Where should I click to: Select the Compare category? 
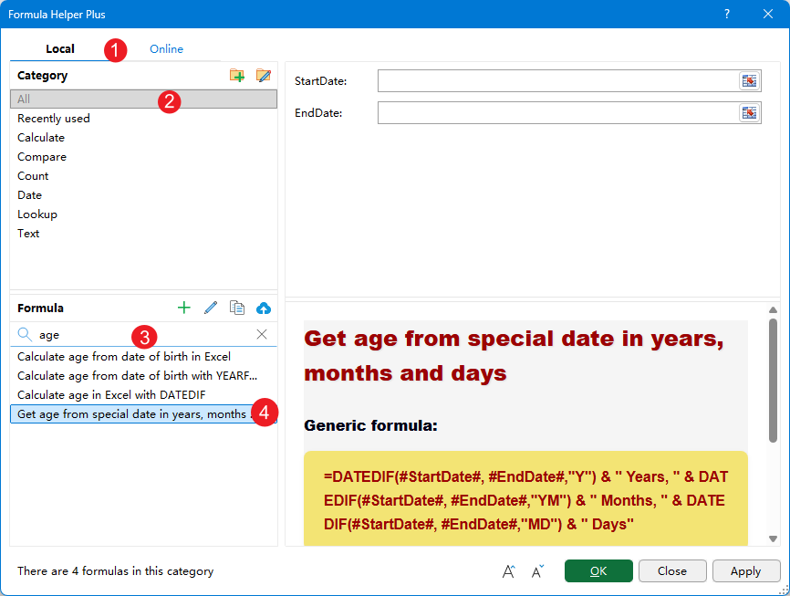point(143,157)
